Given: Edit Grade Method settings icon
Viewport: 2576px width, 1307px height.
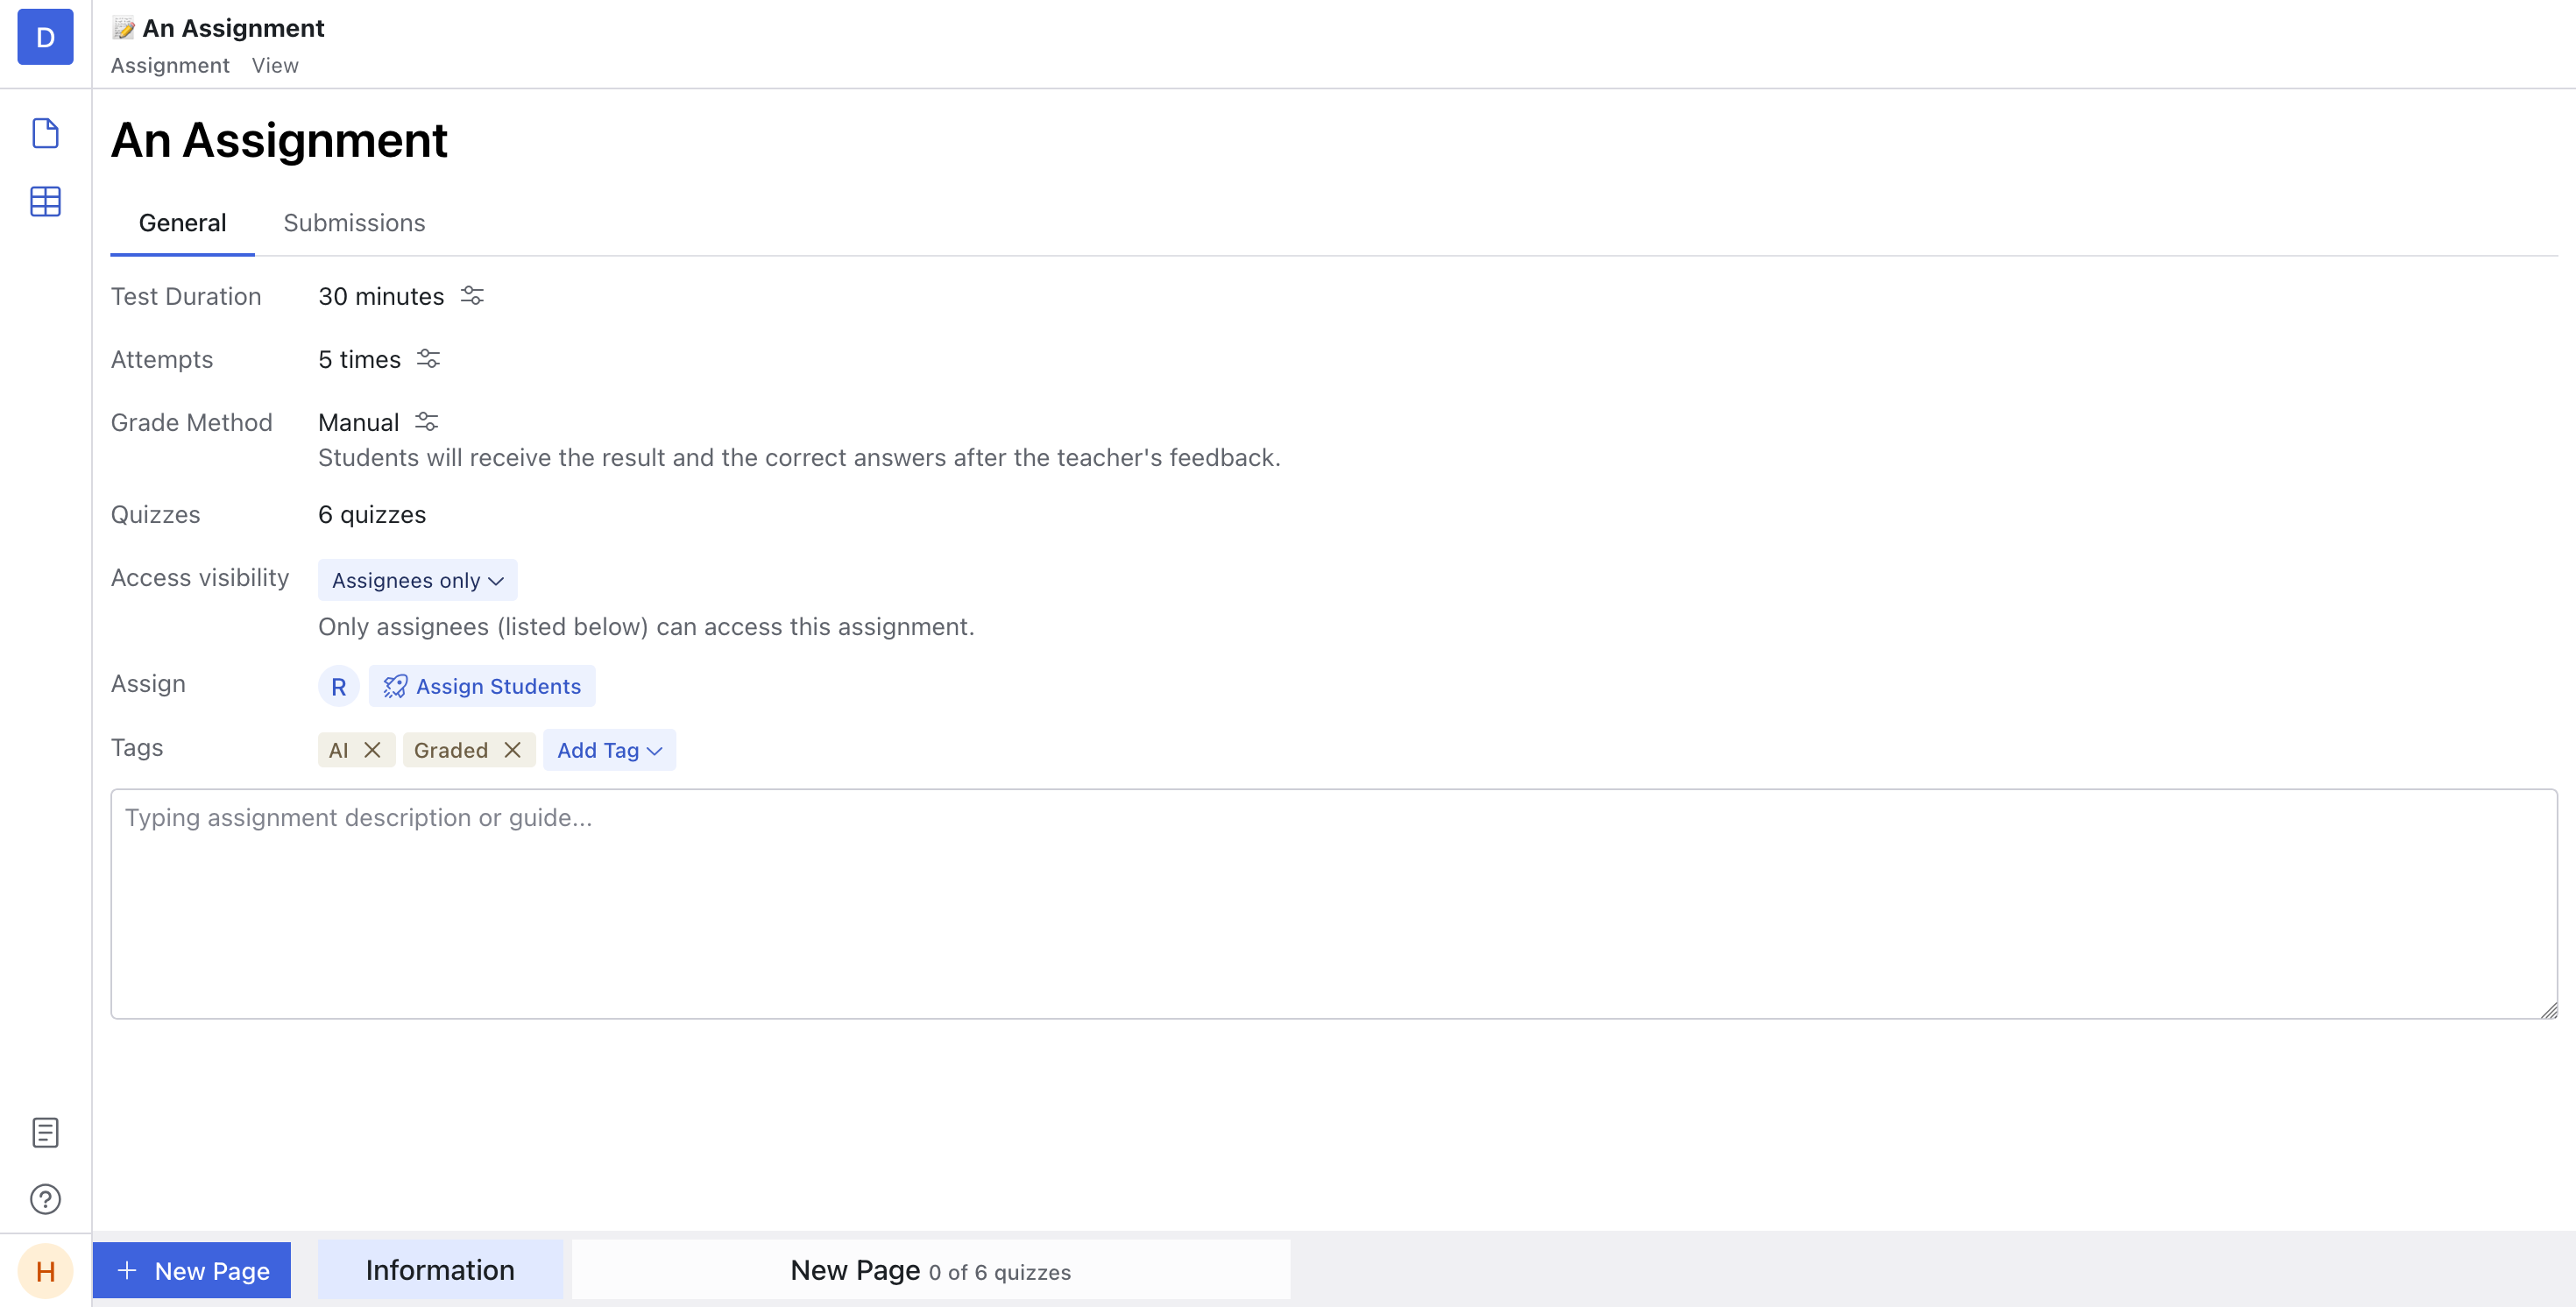Looking at the screenshot, I should tap(427, 422).
